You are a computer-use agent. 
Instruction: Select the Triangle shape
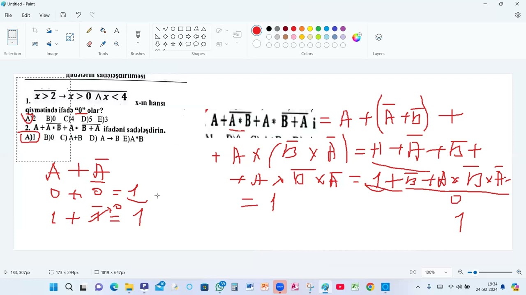point(203,29)
